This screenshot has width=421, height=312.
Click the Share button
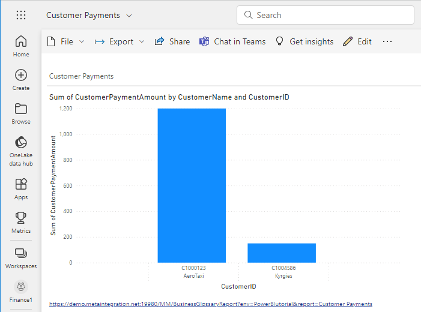pos(172,41)
